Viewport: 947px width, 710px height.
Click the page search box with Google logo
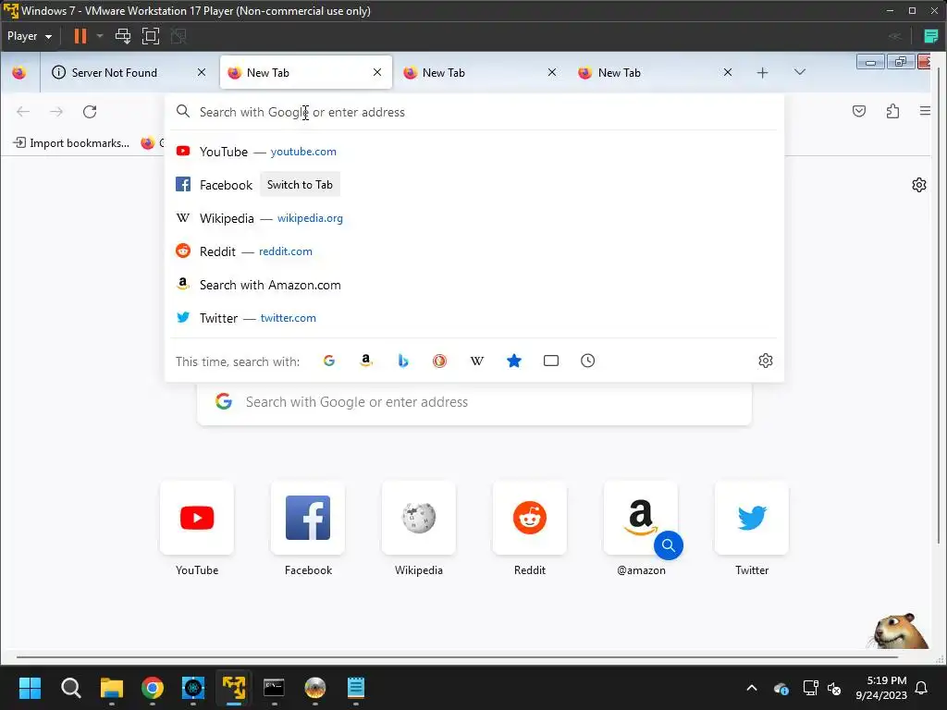pos(474,402)
